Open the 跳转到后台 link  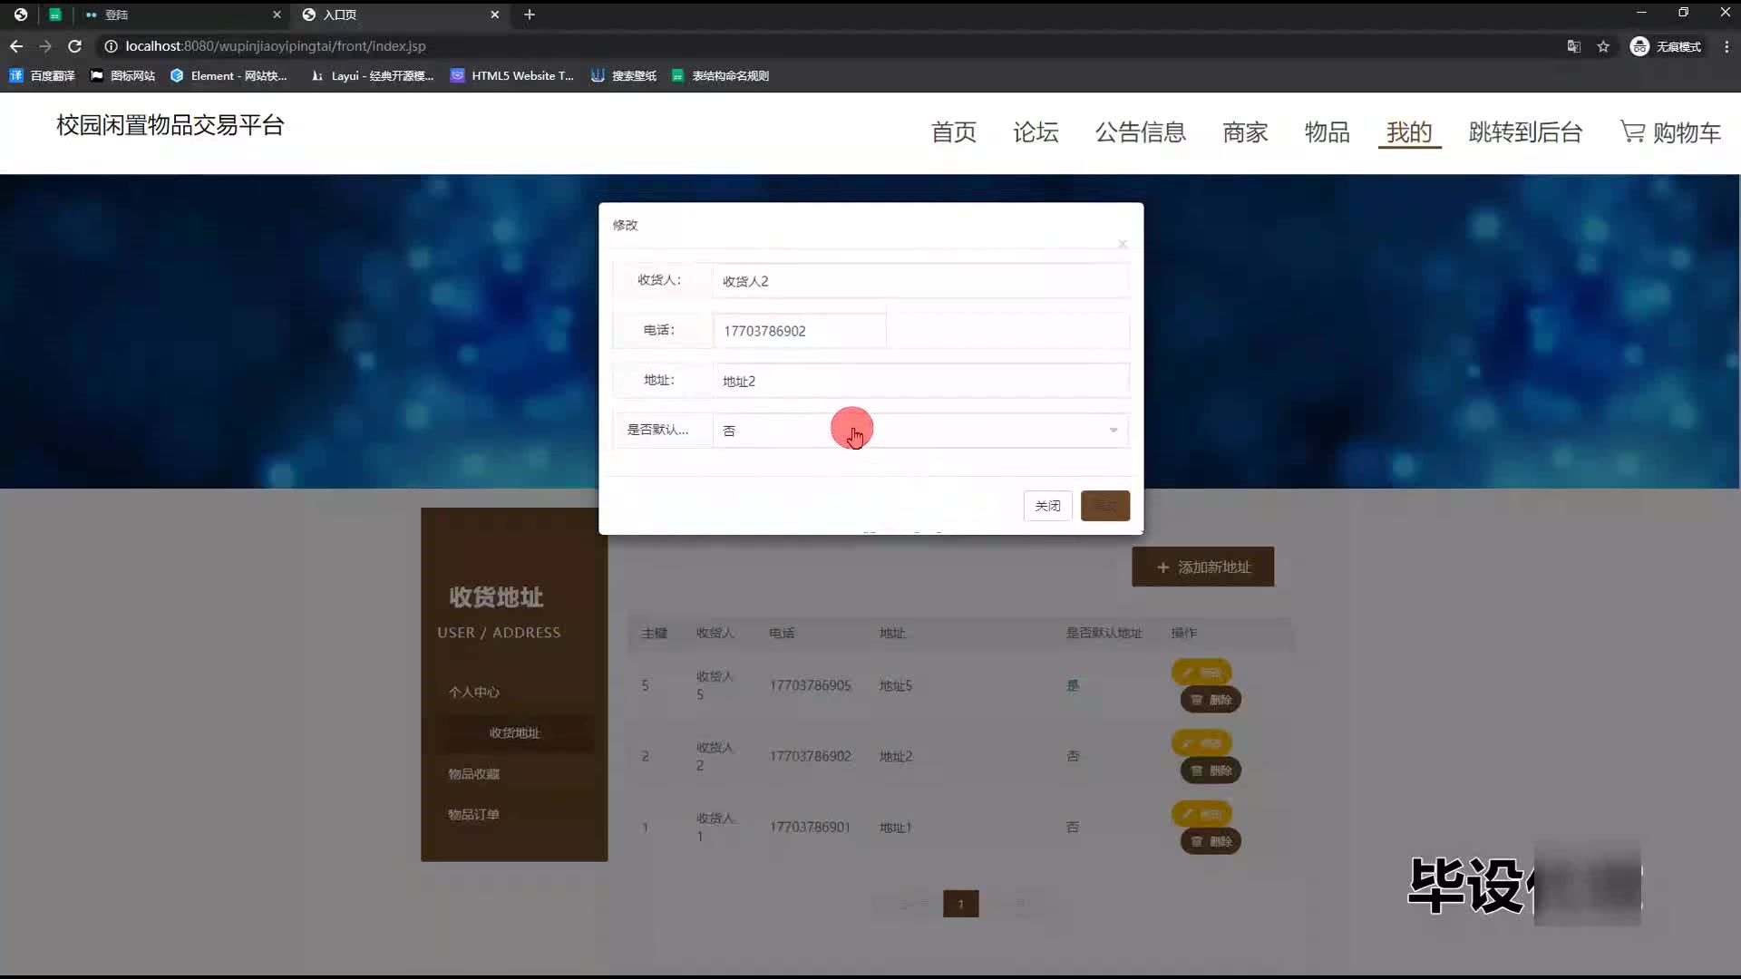(x=1525, y=132)
